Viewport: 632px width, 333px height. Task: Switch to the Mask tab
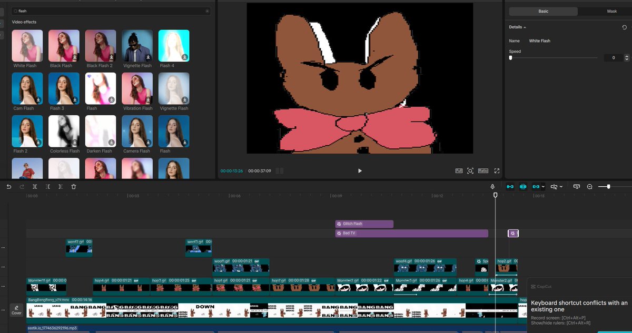pyautogui.click(x=612, y=11)
